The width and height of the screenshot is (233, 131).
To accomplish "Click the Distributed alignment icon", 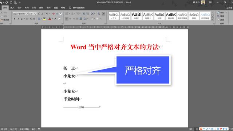I will click(x=81, y=19).
